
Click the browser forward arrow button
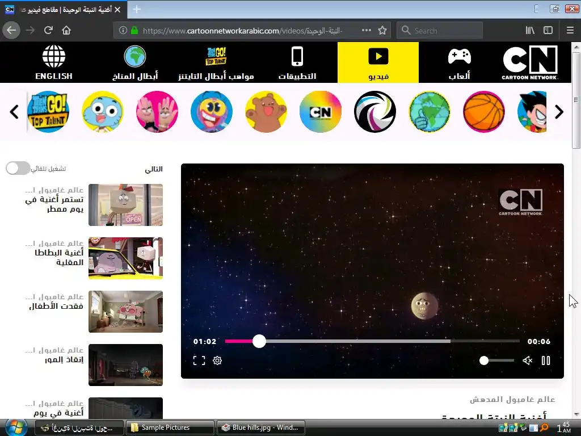(30, 30)
